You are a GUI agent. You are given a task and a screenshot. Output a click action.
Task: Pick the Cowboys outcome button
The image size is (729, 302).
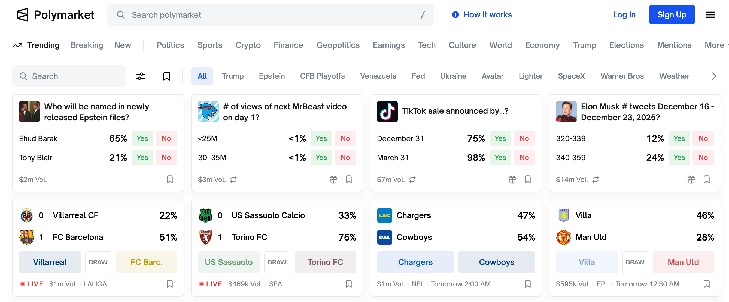pyautogui.click(x=496, y=262)
